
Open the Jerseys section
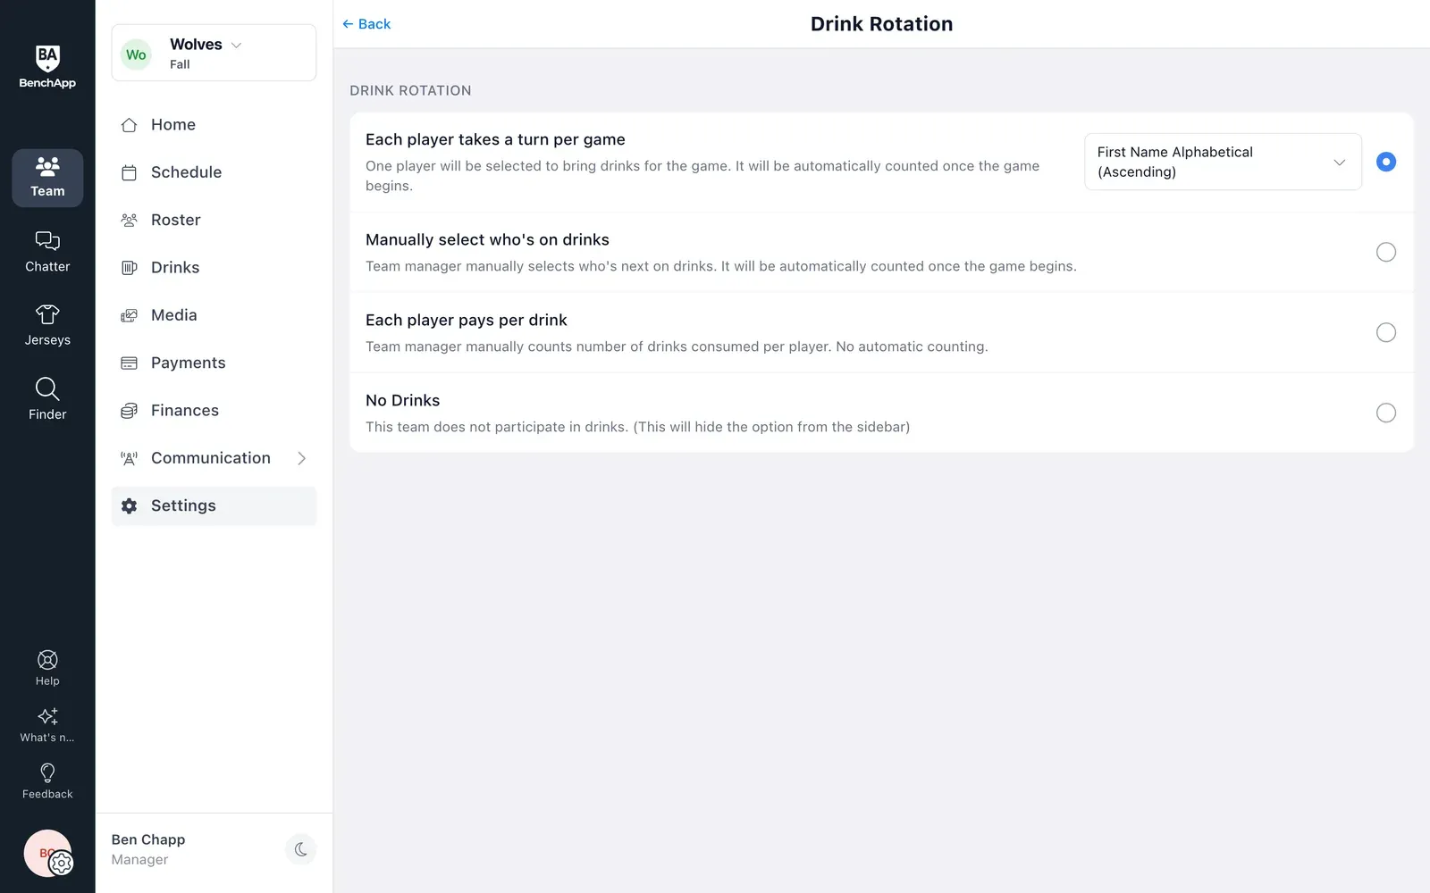[x=47, y=325]
